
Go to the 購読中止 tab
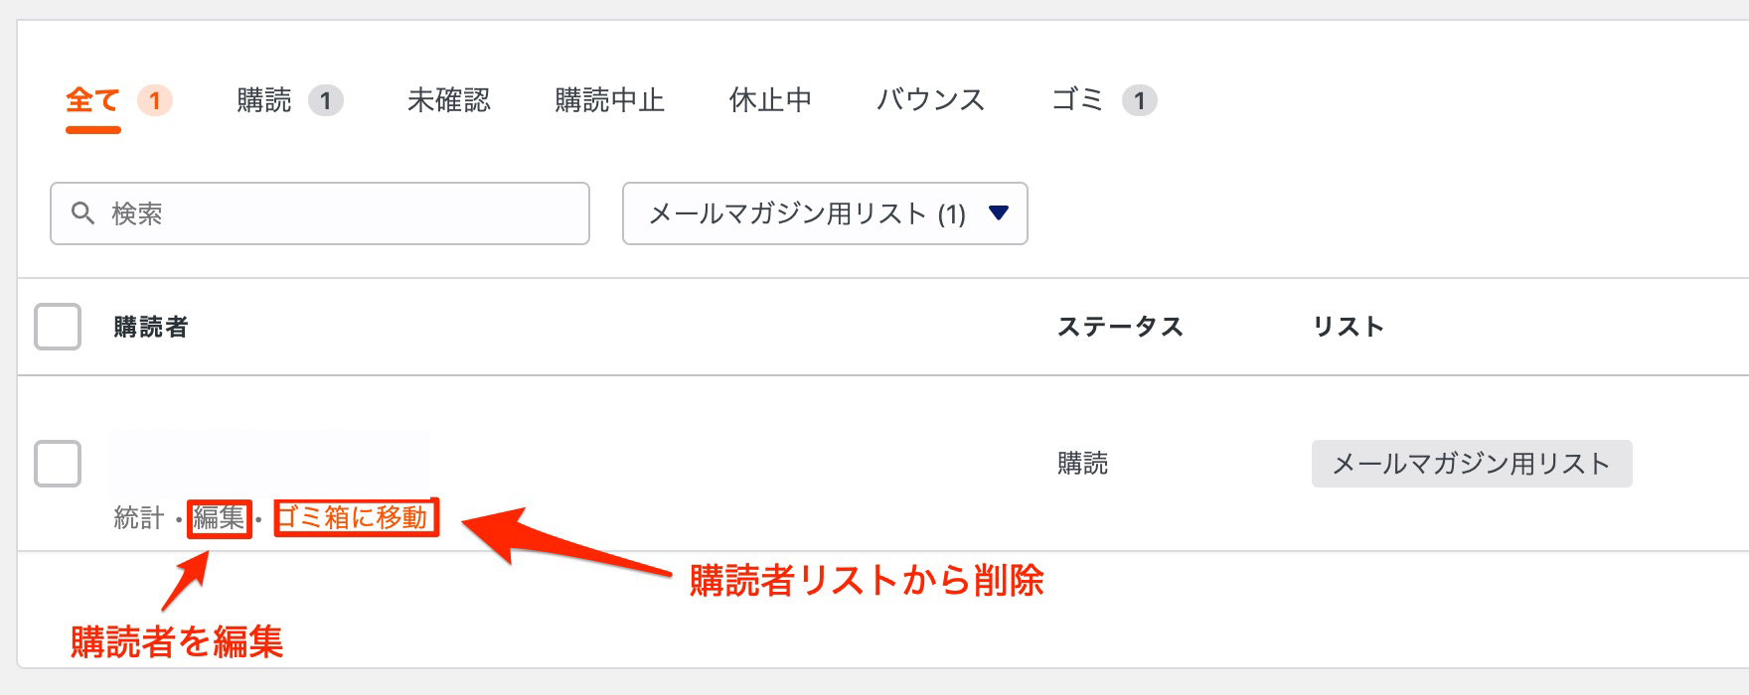[x=609, y=100]
